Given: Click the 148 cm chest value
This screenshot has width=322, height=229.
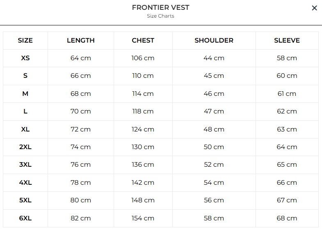Looking at the screenshot, I should 143,200.
